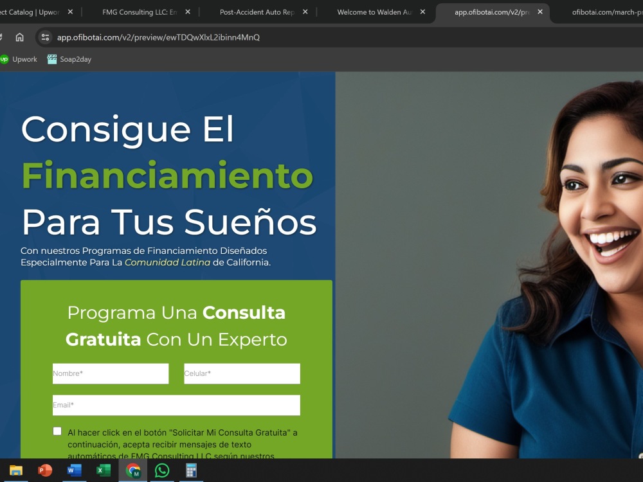Focus the Email input field

[176, 405]
